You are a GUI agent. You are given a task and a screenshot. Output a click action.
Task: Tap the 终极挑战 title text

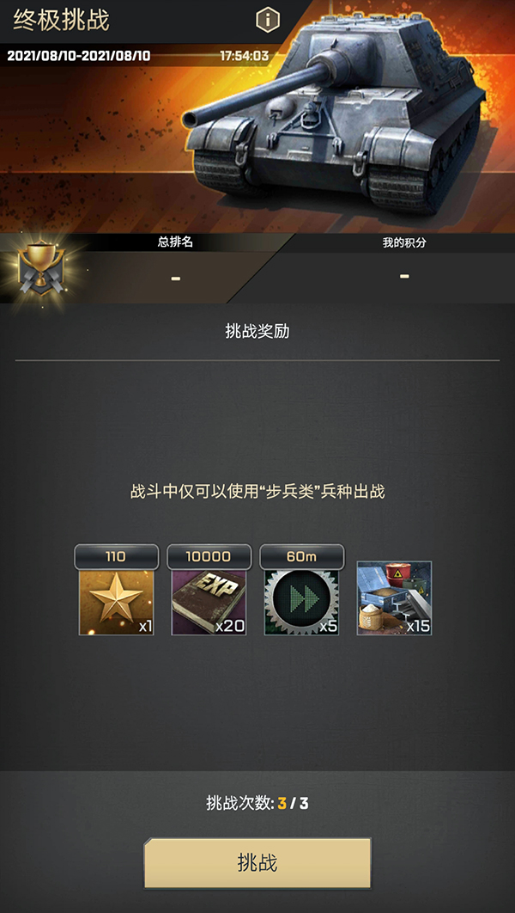click(61, 21)
